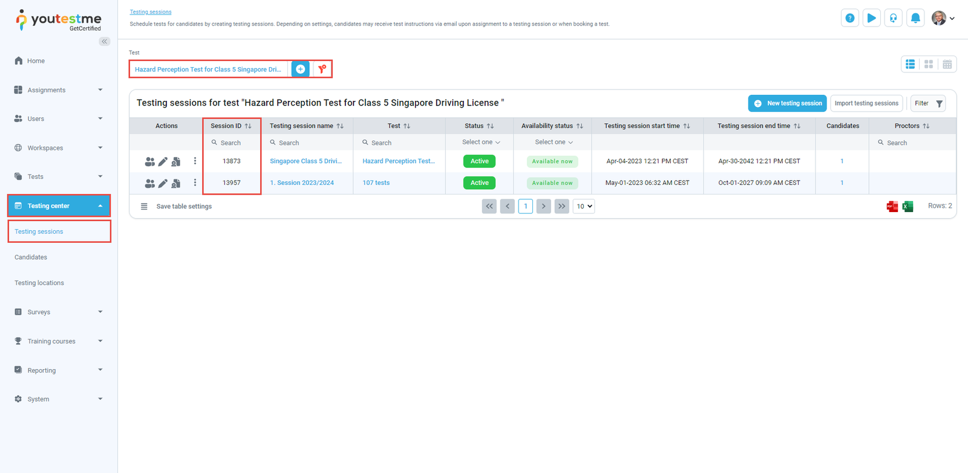Clear the test filter icon
The image size is (968, 473).
tap(322, 69)
